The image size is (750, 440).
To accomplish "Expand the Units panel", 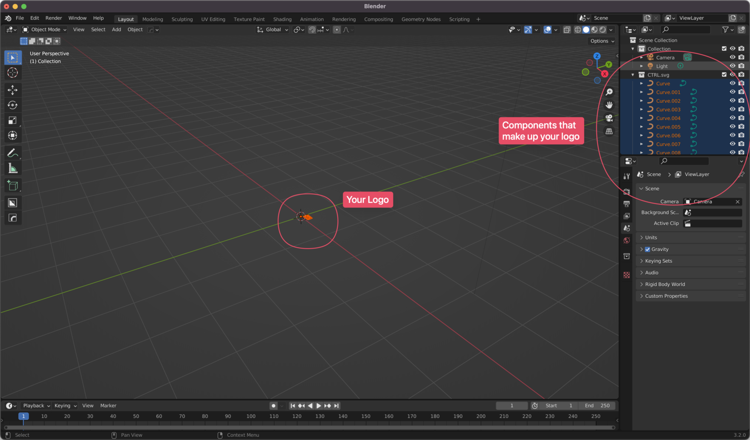I will click(691, 238).
